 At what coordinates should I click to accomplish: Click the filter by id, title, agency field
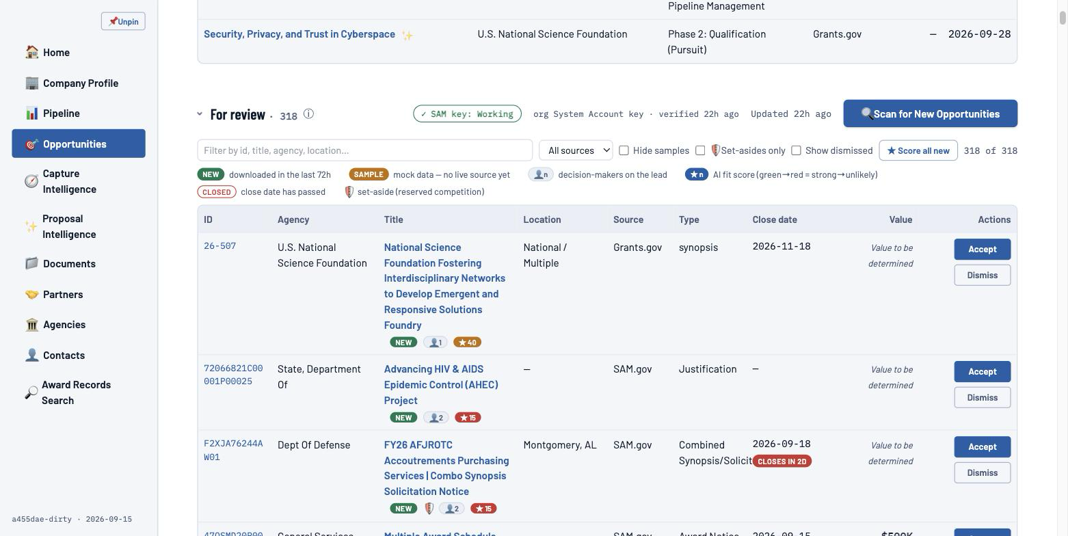364,150
